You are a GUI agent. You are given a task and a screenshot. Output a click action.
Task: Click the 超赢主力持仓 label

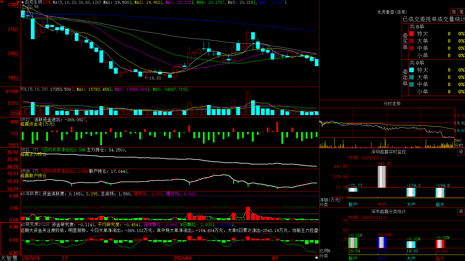click(x=33, y=154)
